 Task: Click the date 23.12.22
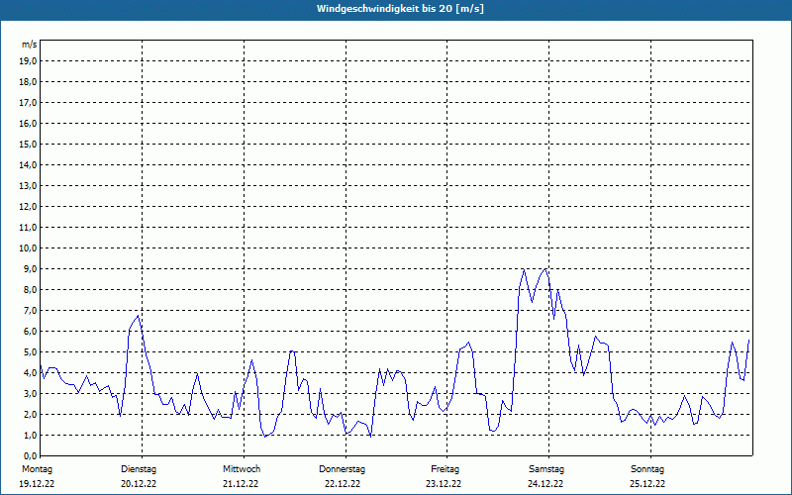(x=444, y=483)
